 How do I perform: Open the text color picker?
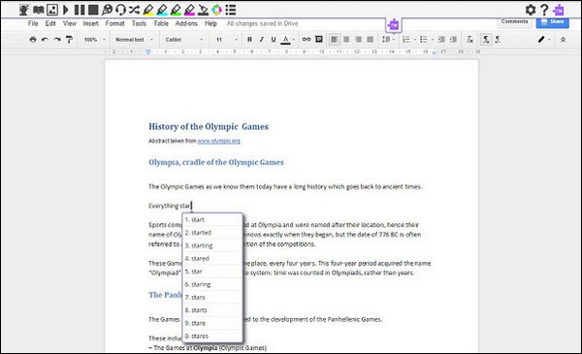click(287, 40)
